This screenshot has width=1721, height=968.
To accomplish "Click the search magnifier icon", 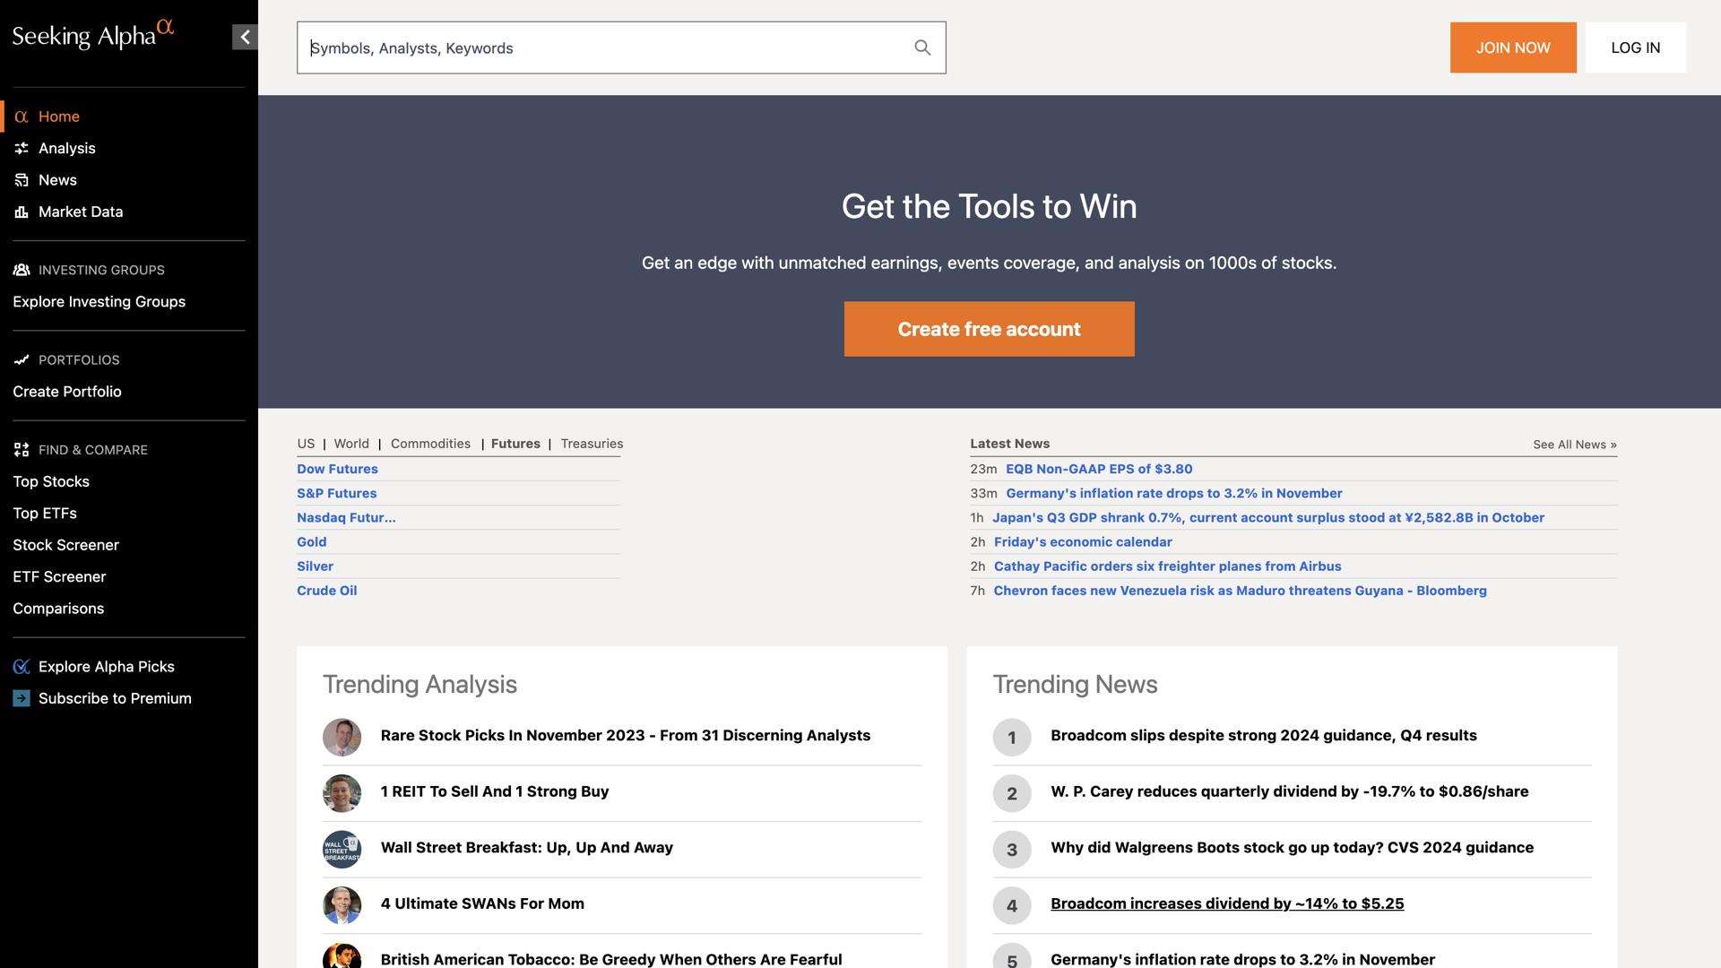I will [922, 48].
